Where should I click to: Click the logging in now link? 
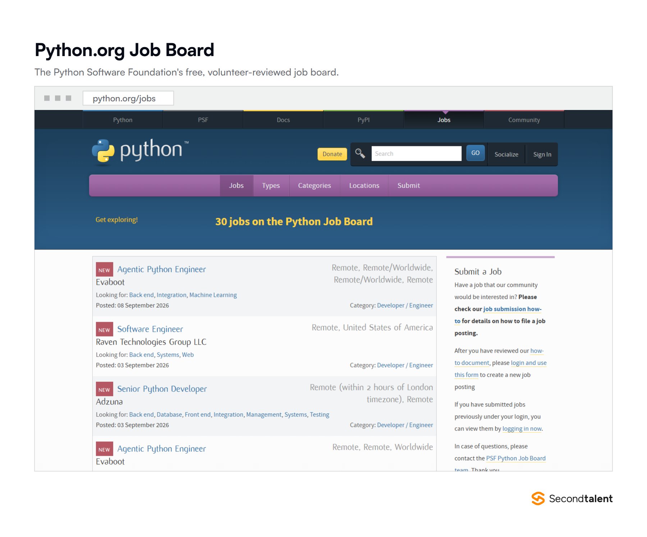pyautogui.click(x=522, y=428)
